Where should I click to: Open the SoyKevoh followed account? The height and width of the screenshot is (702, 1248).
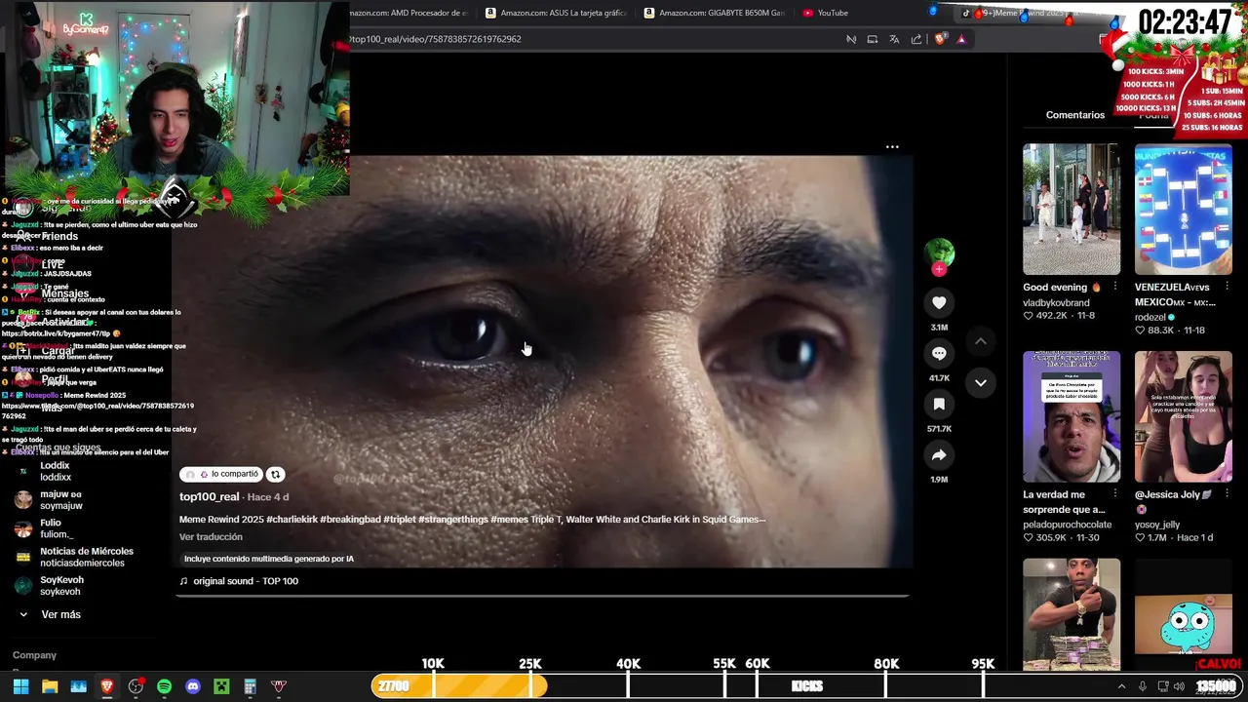(x=58, y=585)
